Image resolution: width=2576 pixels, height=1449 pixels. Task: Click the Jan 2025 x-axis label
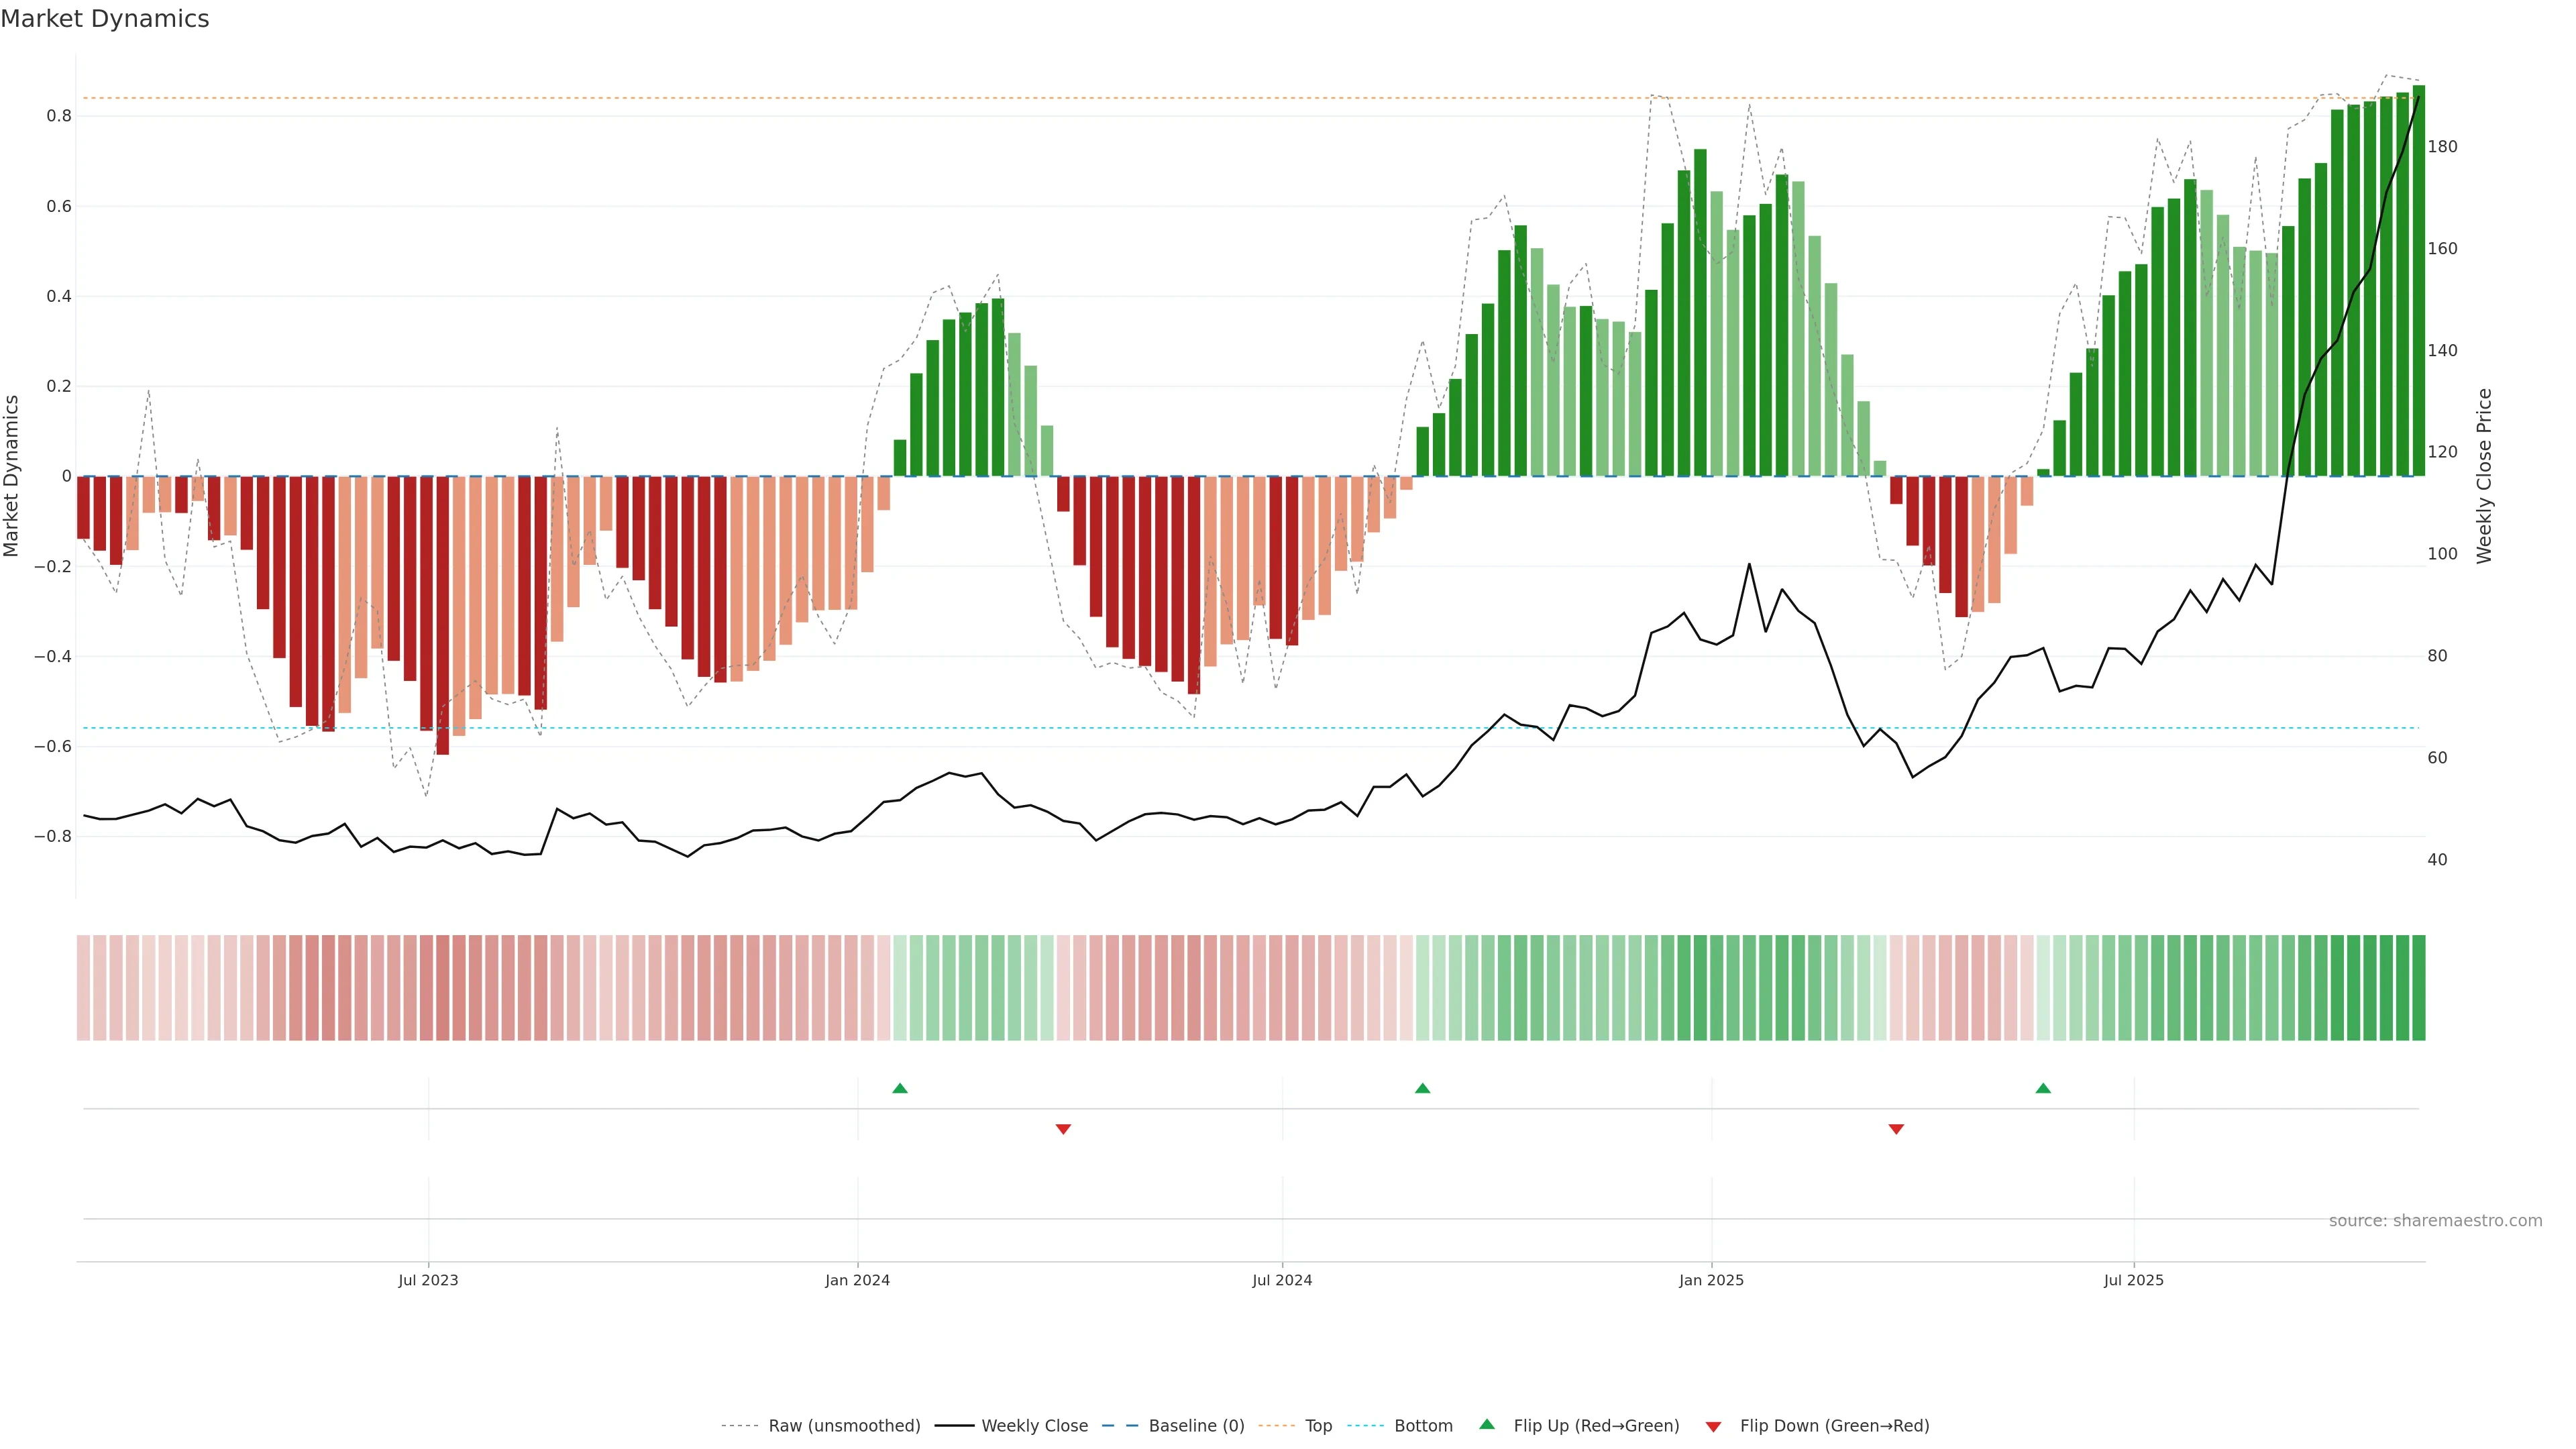(x=1711, y=1280)
